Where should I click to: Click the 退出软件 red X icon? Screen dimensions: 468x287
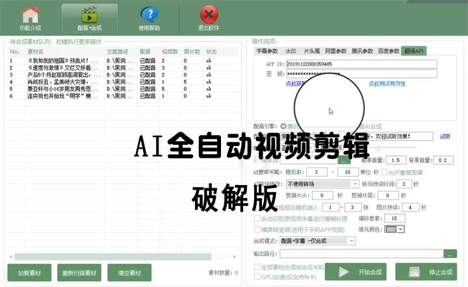point(208,18)
